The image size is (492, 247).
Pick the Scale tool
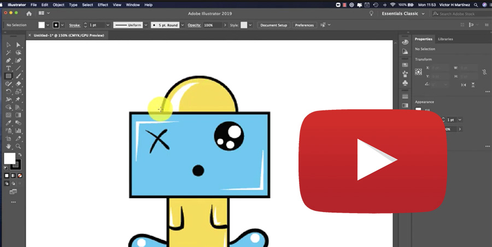18,92
